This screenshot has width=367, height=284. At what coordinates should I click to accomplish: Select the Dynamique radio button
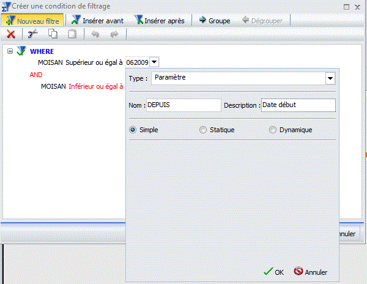[273, 130]
